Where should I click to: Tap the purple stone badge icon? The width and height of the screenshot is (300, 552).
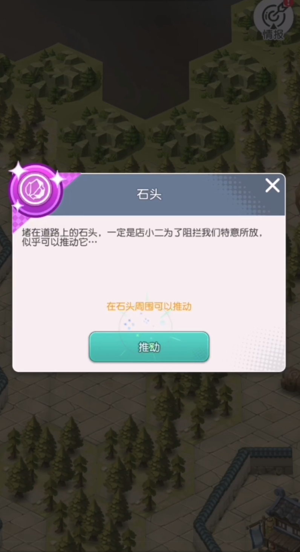36,191
